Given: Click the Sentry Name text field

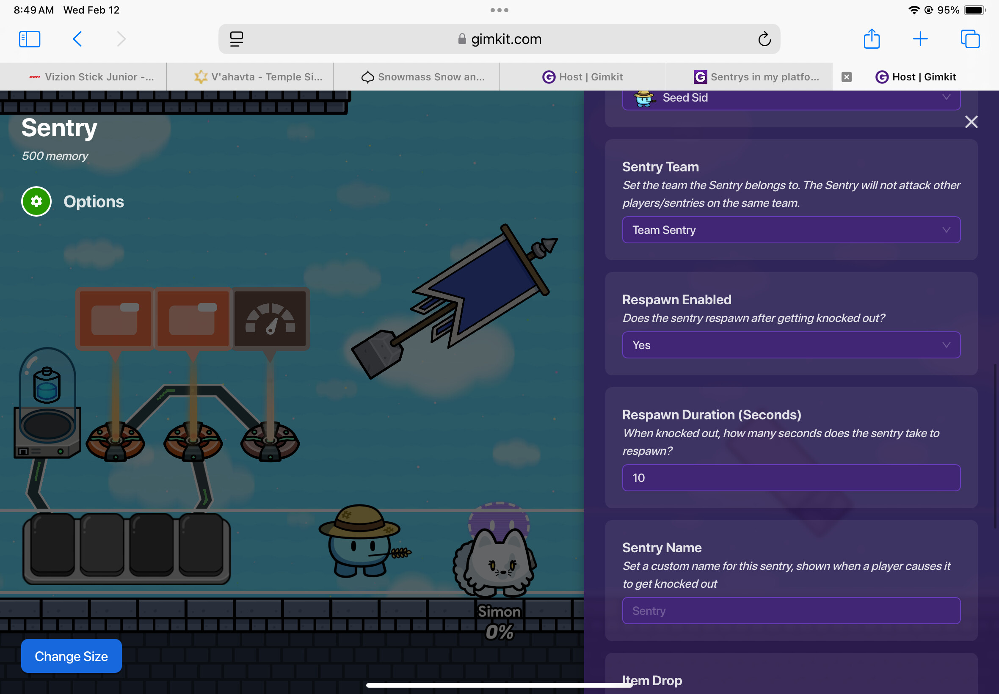Looking at the screenshot, I should click(791, 611).
